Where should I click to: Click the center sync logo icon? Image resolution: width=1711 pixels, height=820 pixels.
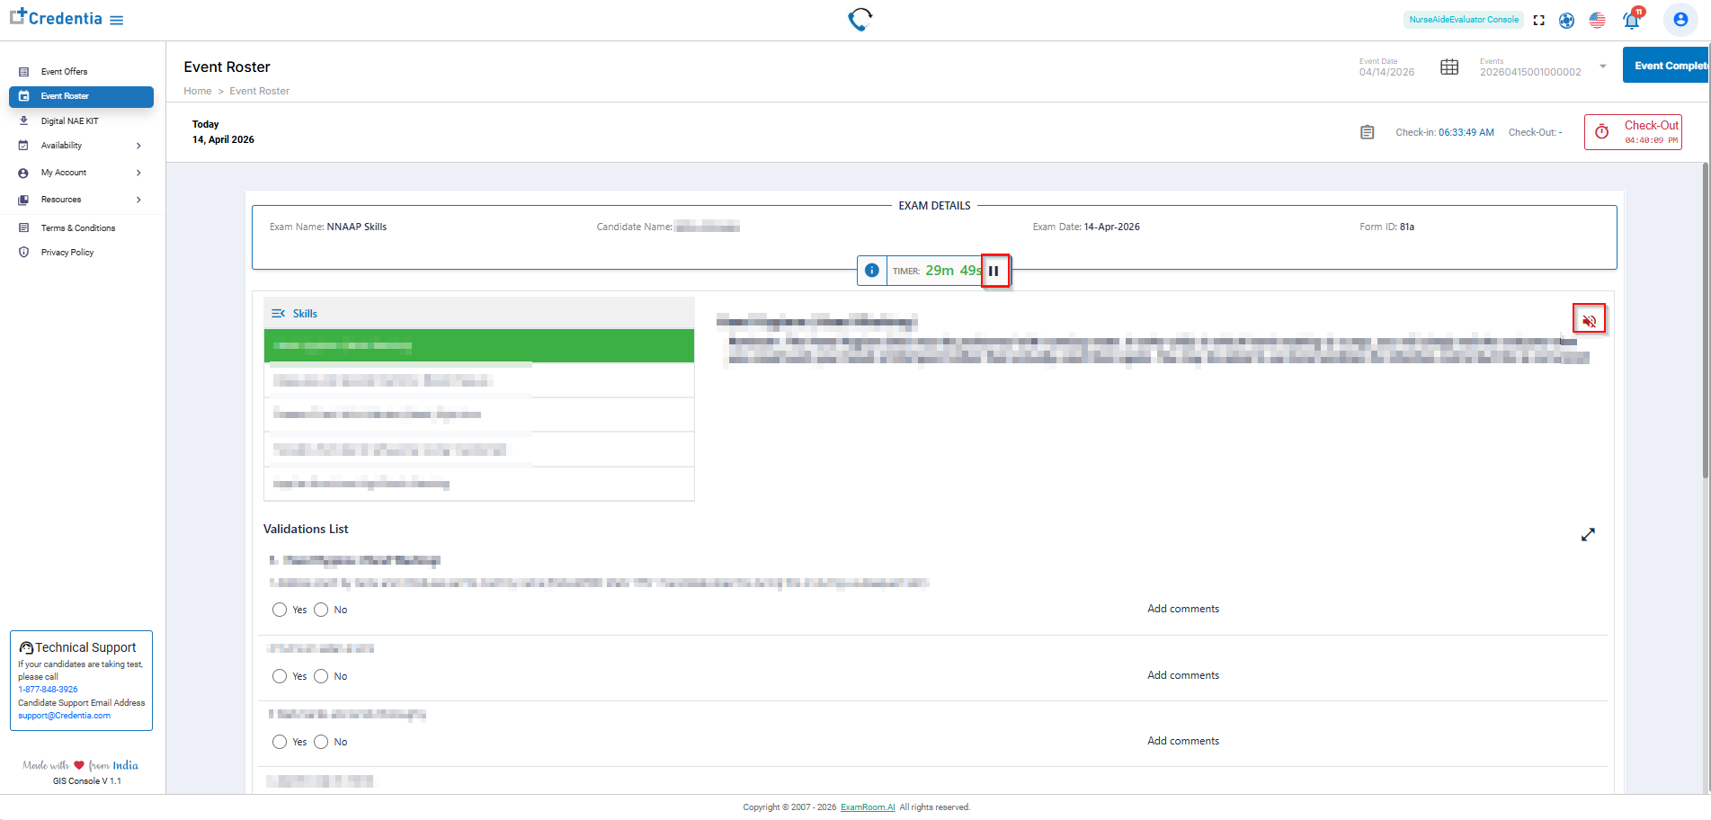[x=860, y=19]
